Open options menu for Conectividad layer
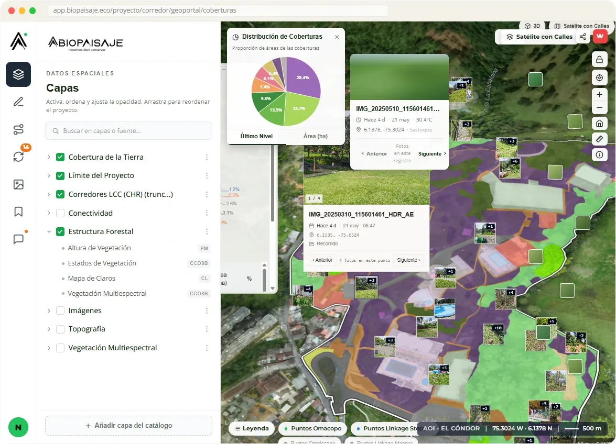Screen dimensions: 616x444 [x=207, y=213]
